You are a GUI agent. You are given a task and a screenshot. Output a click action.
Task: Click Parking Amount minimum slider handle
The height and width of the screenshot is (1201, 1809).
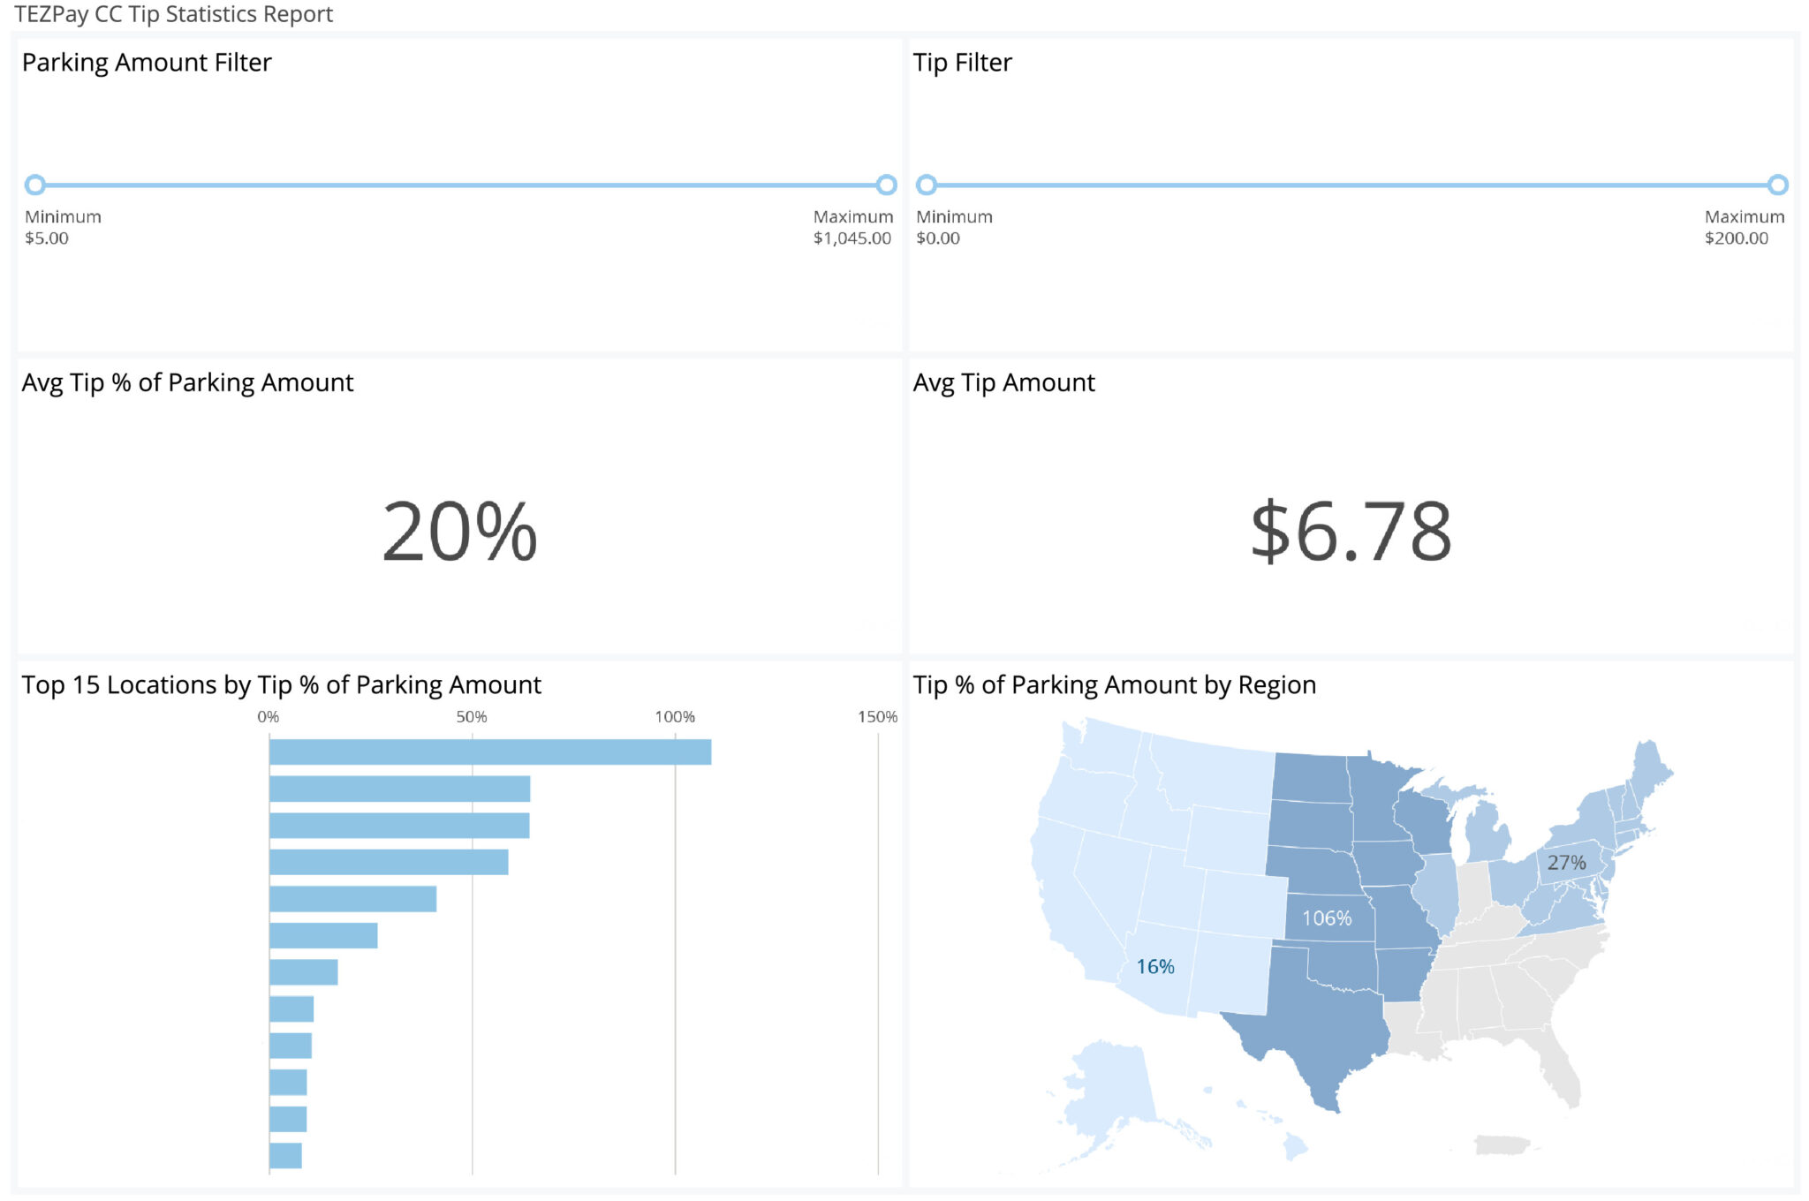[34, 185]
